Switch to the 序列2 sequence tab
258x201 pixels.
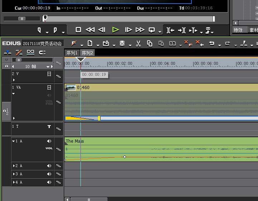pos(87,53)
